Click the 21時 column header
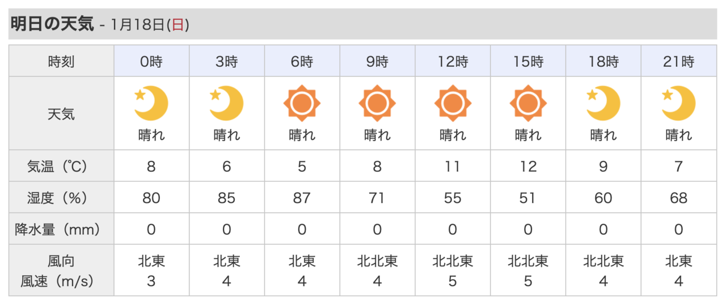 pyautogui.click(x=678, y=61)
